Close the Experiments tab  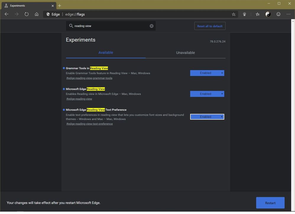tap(53, 6)
